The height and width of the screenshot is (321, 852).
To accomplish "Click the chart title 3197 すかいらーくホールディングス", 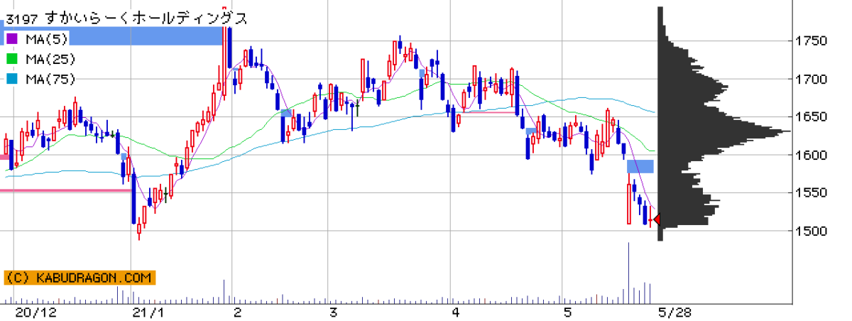I will [x=126, y=19].
